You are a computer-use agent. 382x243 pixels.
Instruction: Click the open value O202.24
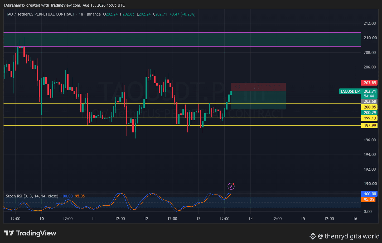click(110, 14)
